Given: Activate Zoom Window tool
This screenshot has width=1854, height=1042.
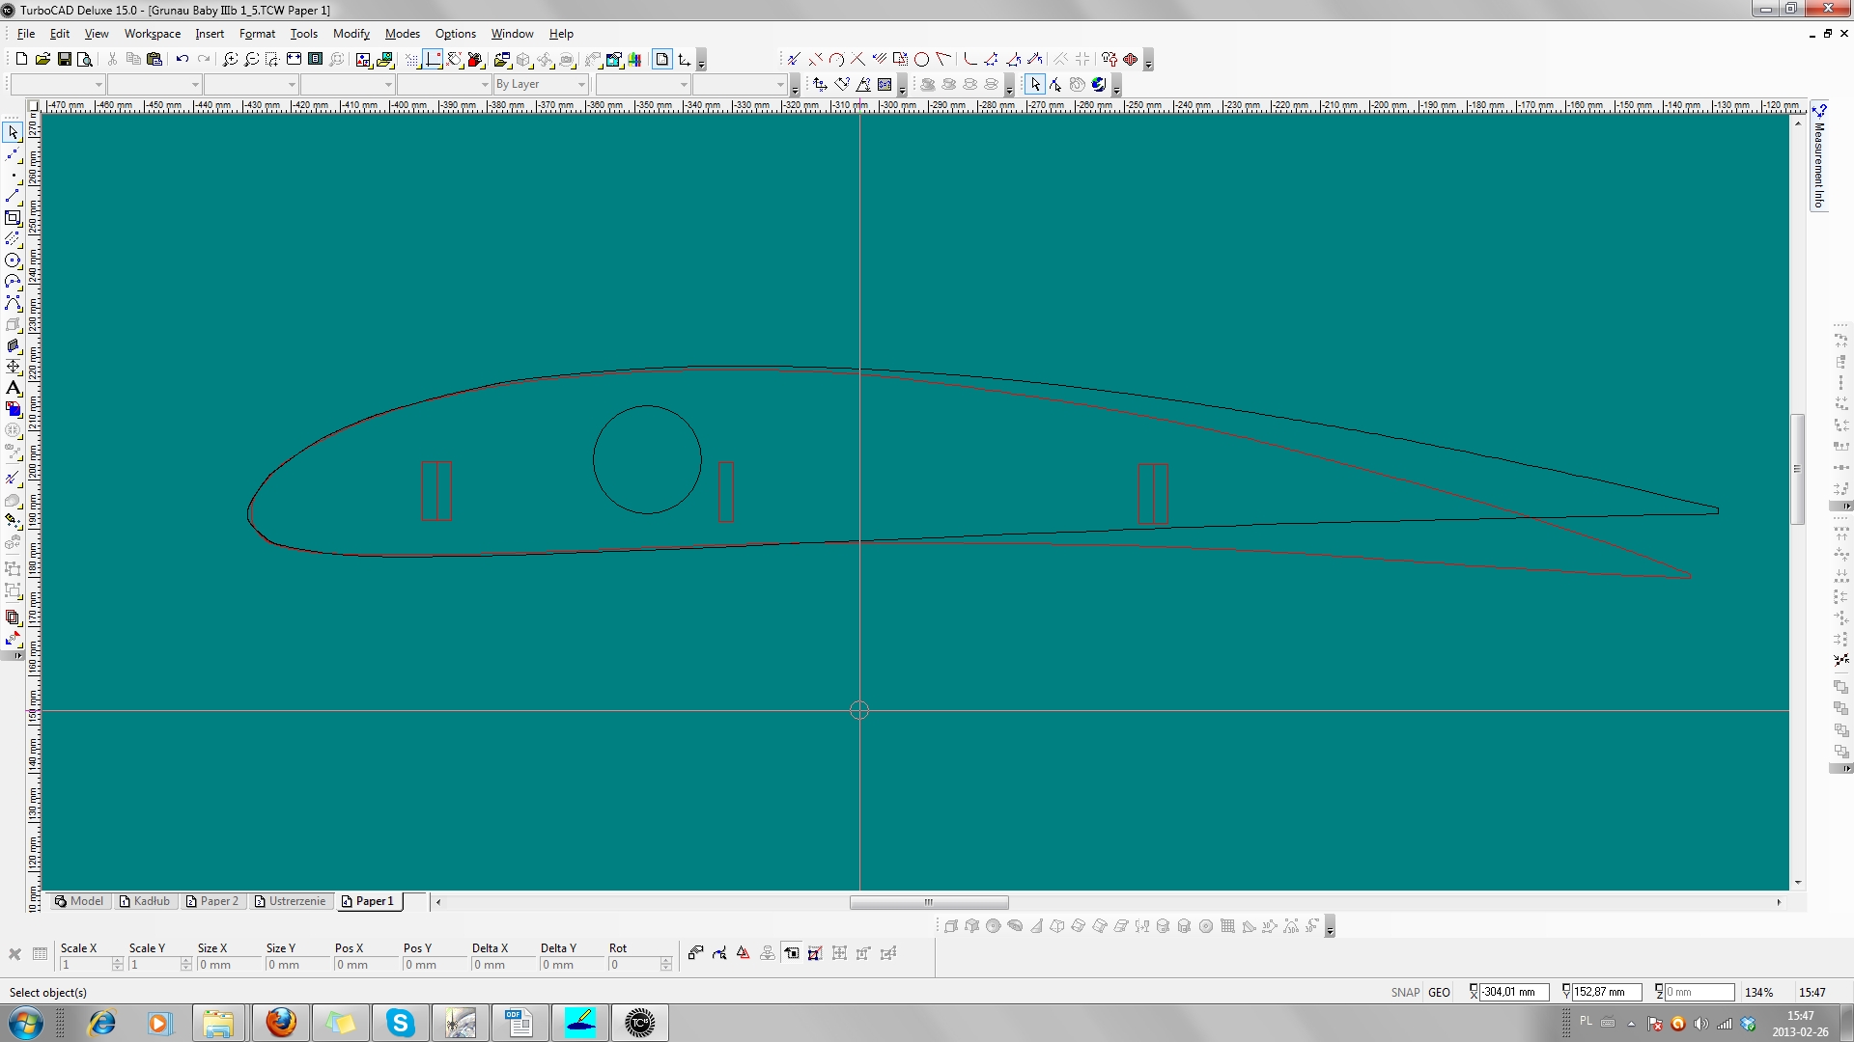Looking at the screenshot, I should click(272, 59).
